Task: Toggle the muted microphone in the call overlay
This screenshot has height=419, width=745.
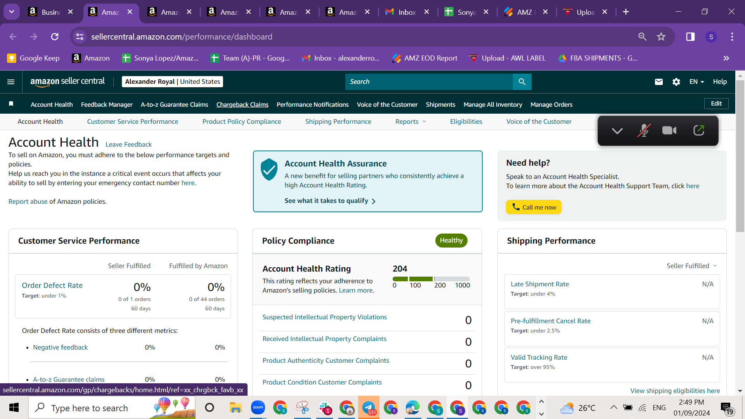Action: (x=644, y=131)
